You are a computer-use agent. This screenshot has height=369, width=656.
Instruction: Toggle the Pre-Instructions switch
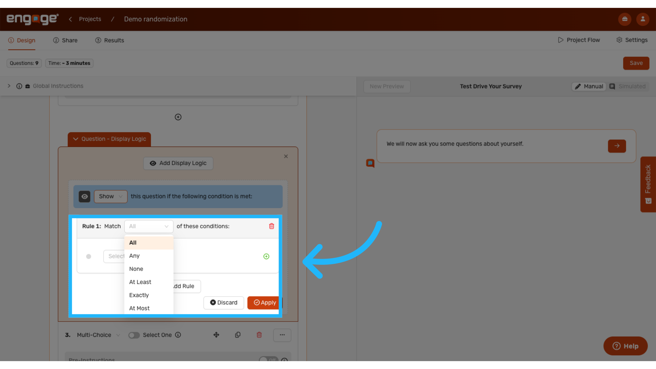[x=269, y=359]
